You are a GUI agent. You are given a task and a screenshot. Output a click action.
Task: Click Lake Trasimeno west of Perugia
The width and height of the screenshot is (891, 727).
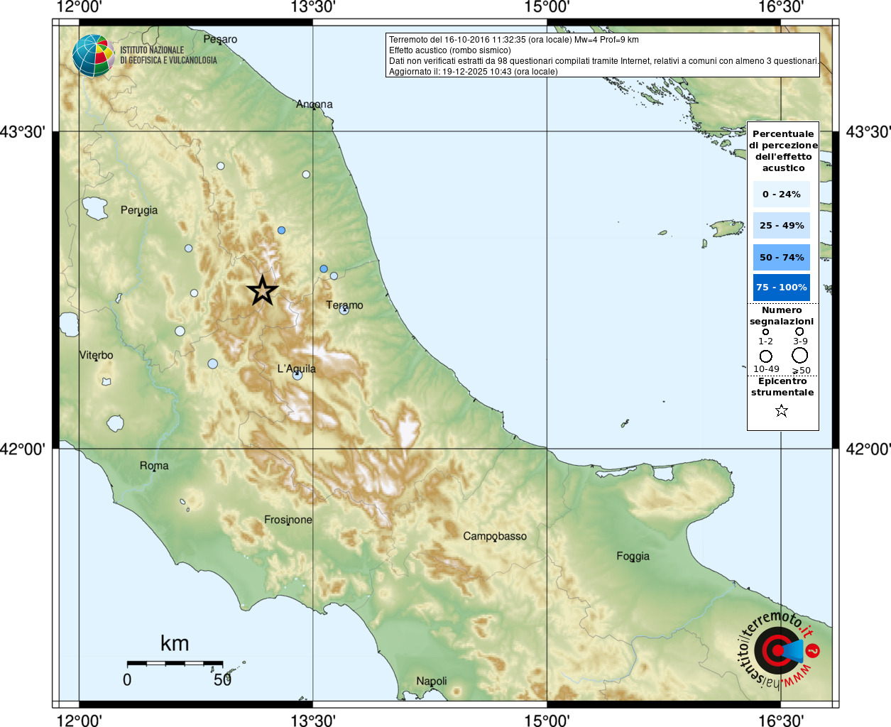[94, 208]
